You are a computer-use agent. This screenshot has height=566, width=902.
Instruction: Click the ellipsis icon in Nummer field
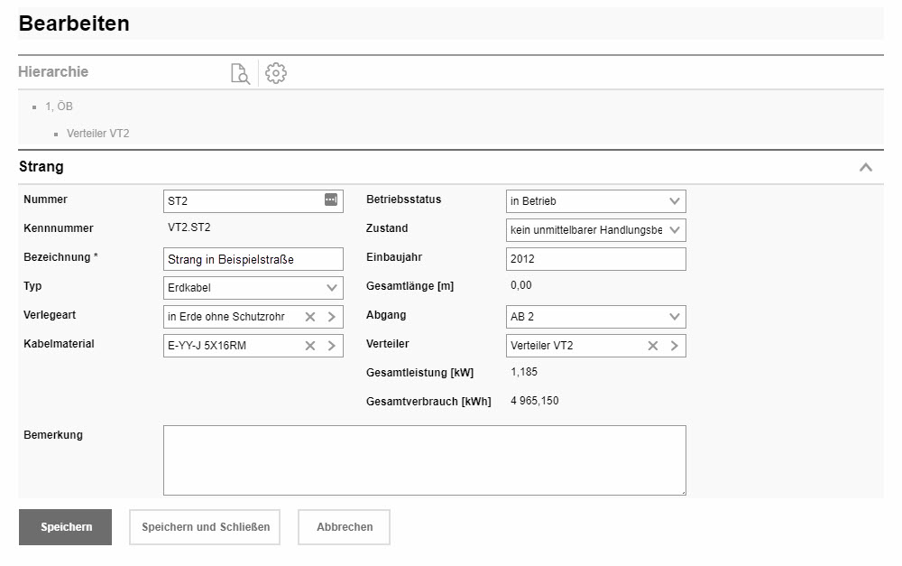click(331, 200)
